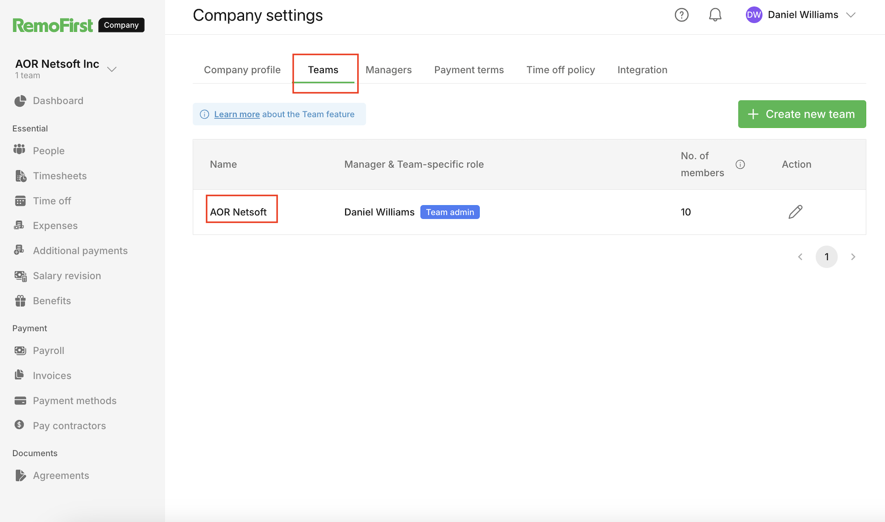
Task: Click the Salary revision icon
Action: click(x=20, y=276)
